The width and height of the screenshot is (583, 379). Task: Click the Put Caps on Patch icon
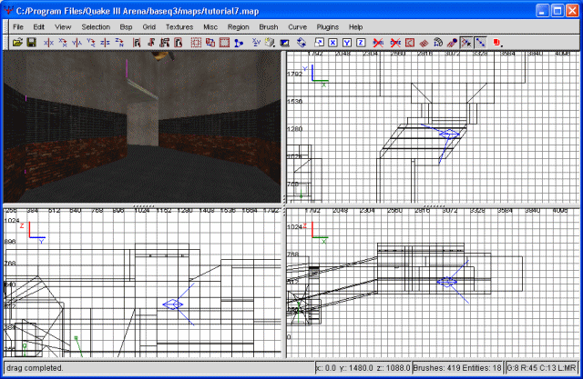[x=452, y=43]
